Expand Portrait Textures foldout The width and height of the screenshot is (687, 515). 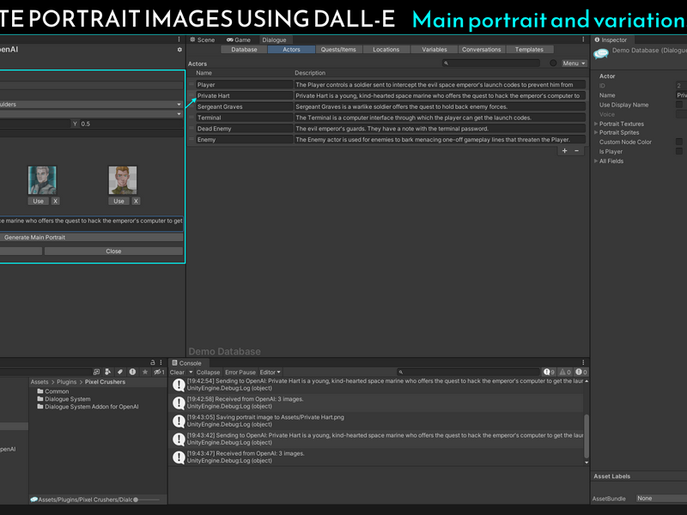tap(596, 124)
